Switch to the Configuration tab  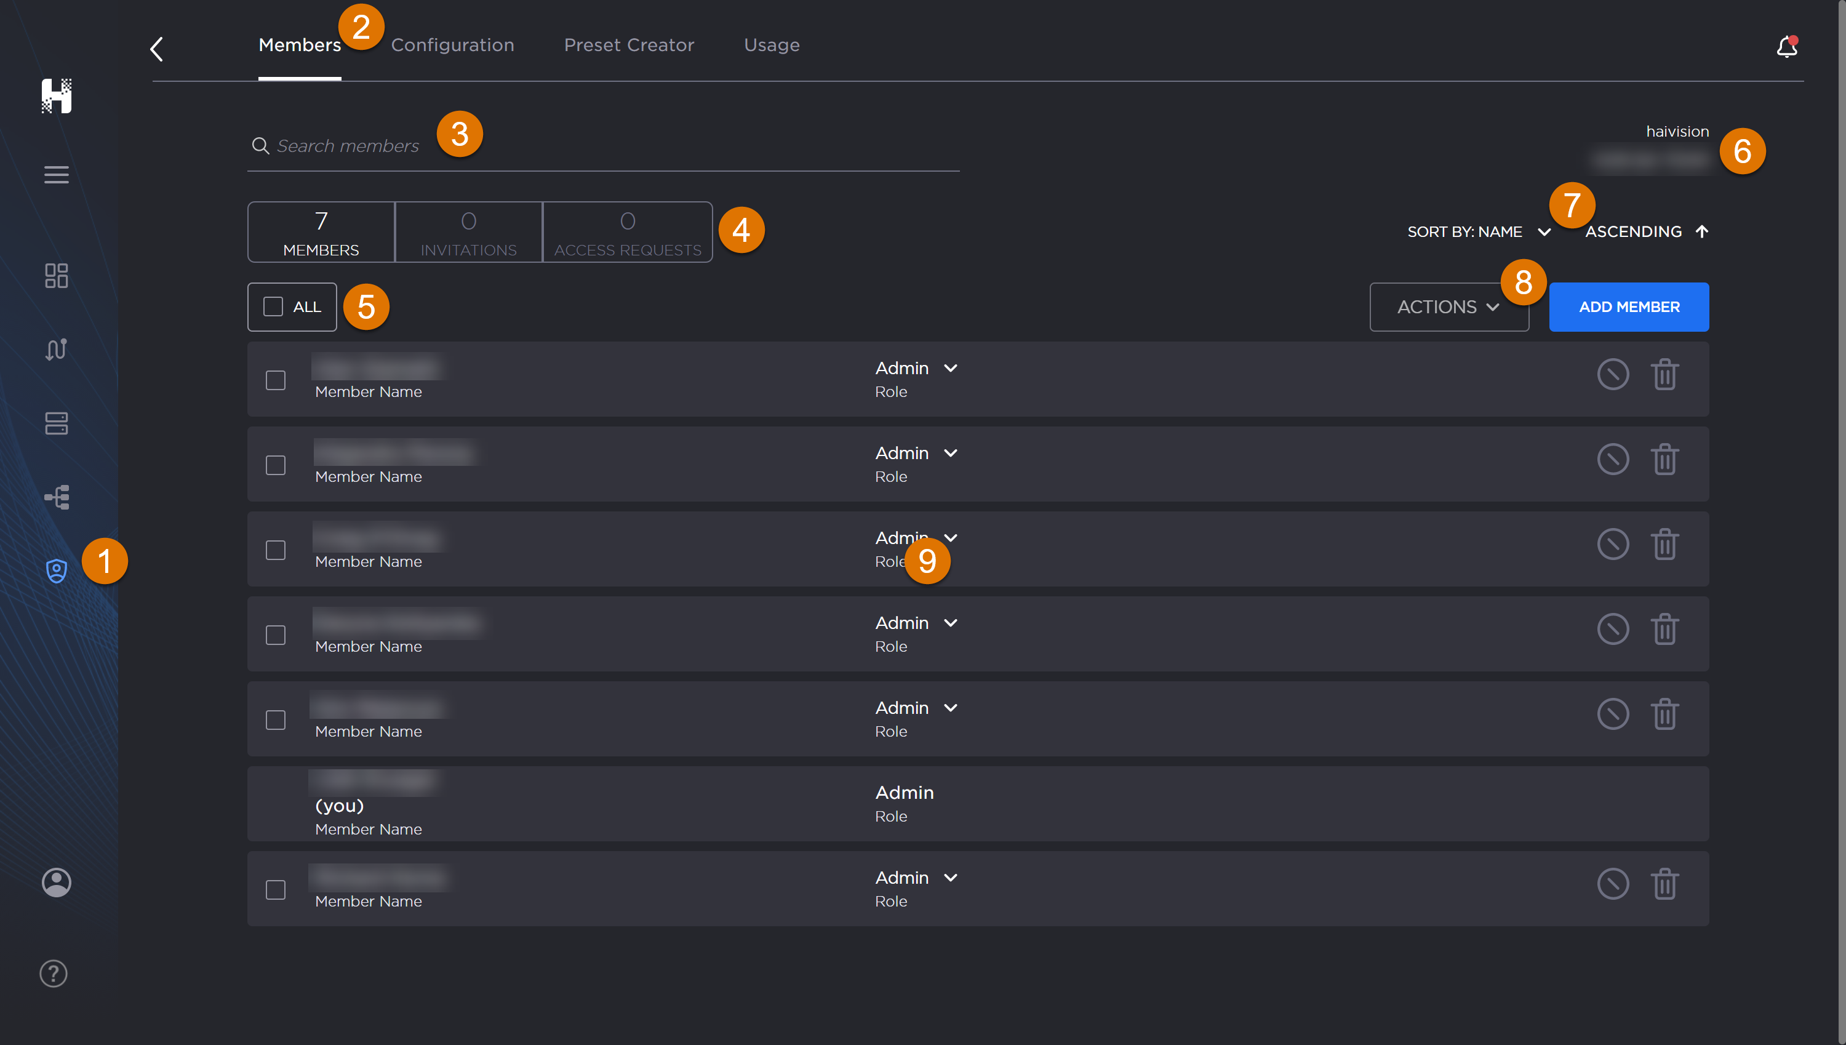tap(452, 44)
